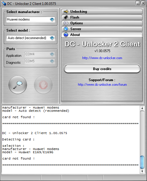Click the globe icon beside Server
The width and height of the screenshot is (147, 181).
click(x=66, y=29)
